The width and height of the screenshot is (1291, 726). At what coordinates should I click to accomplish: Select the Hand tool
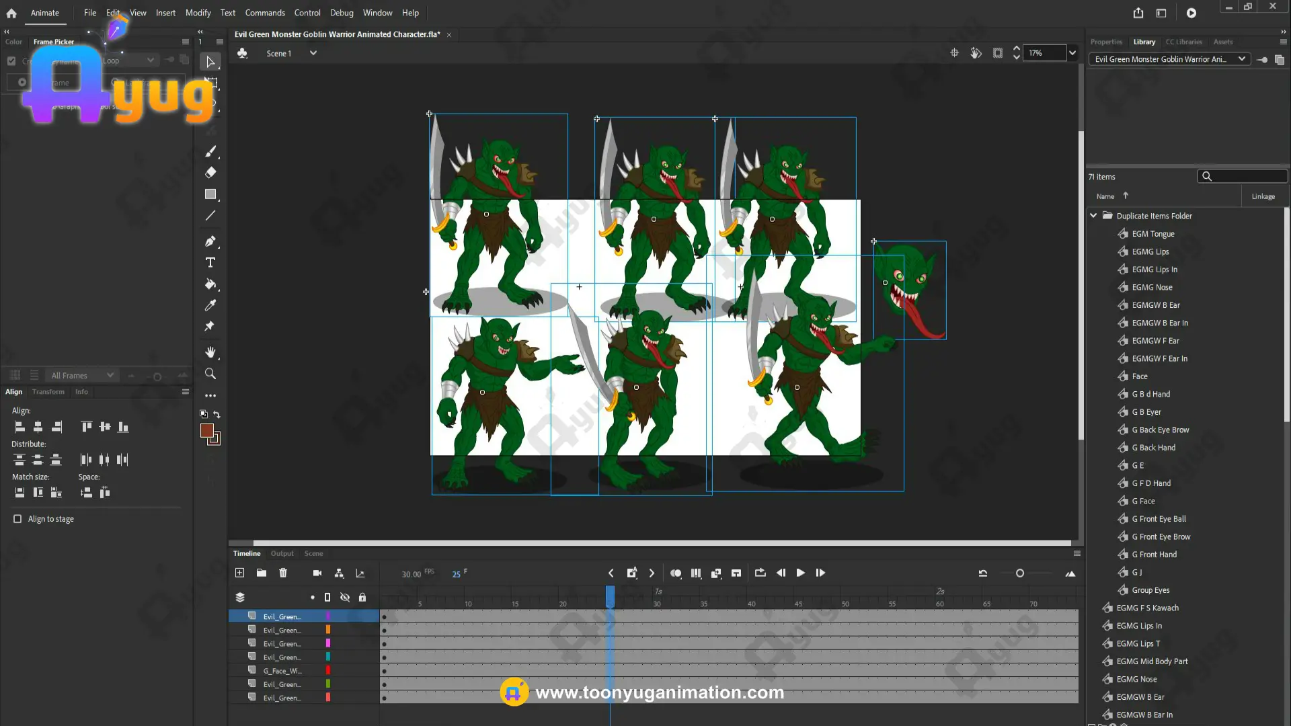tap(210, 352)
